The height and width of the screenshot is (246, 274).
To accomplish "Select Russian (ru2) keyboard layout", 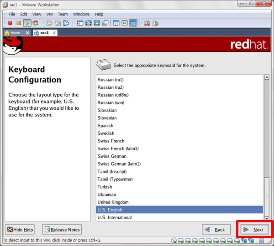I will pyautogui.click(x=179, y=87).
